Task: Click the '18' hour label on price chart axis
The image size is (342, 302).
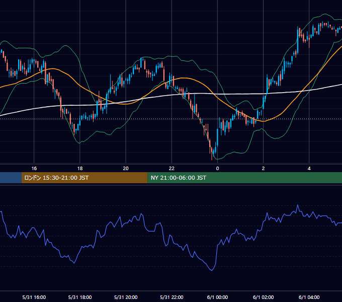Action: [80, 169]
